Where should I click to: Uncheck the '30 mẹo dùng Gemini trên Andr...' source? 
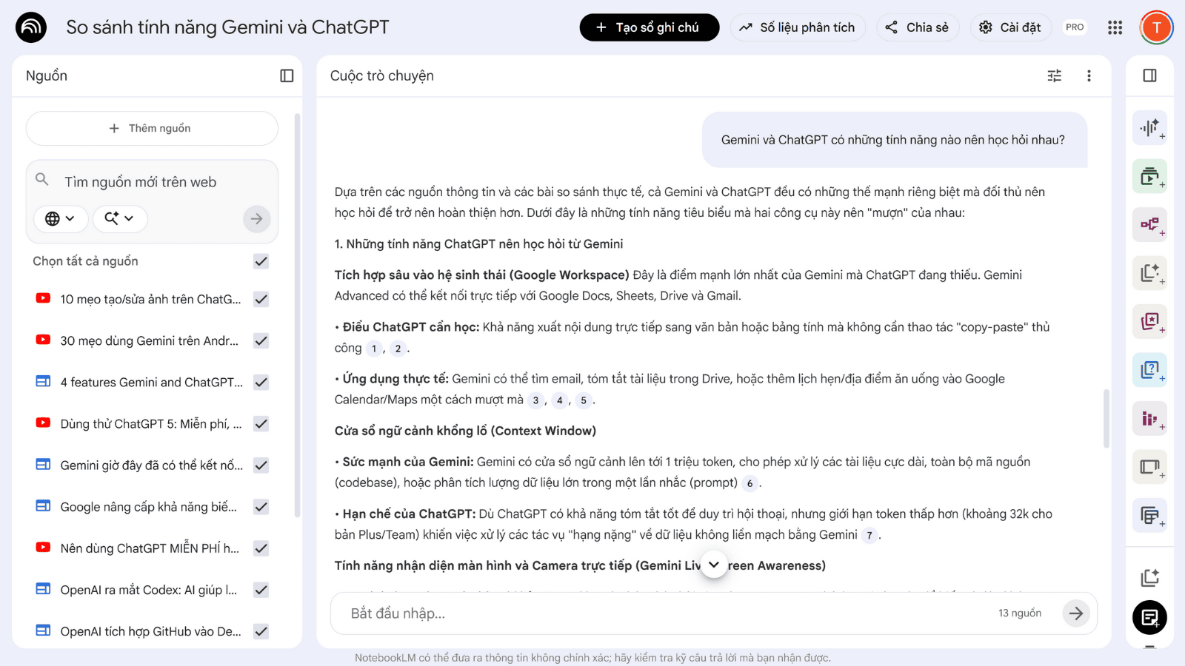coord(261,341)
